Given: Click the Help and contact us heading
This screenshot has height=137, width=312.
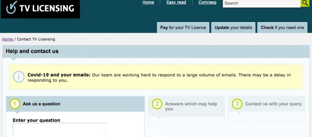Looking at the screenshot, I should click(x=32, y=51).
